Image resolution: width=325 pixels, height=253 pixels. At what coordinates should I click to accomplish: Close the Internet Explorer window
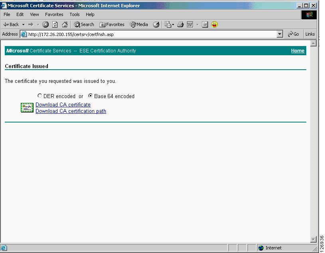pos(313,6)
